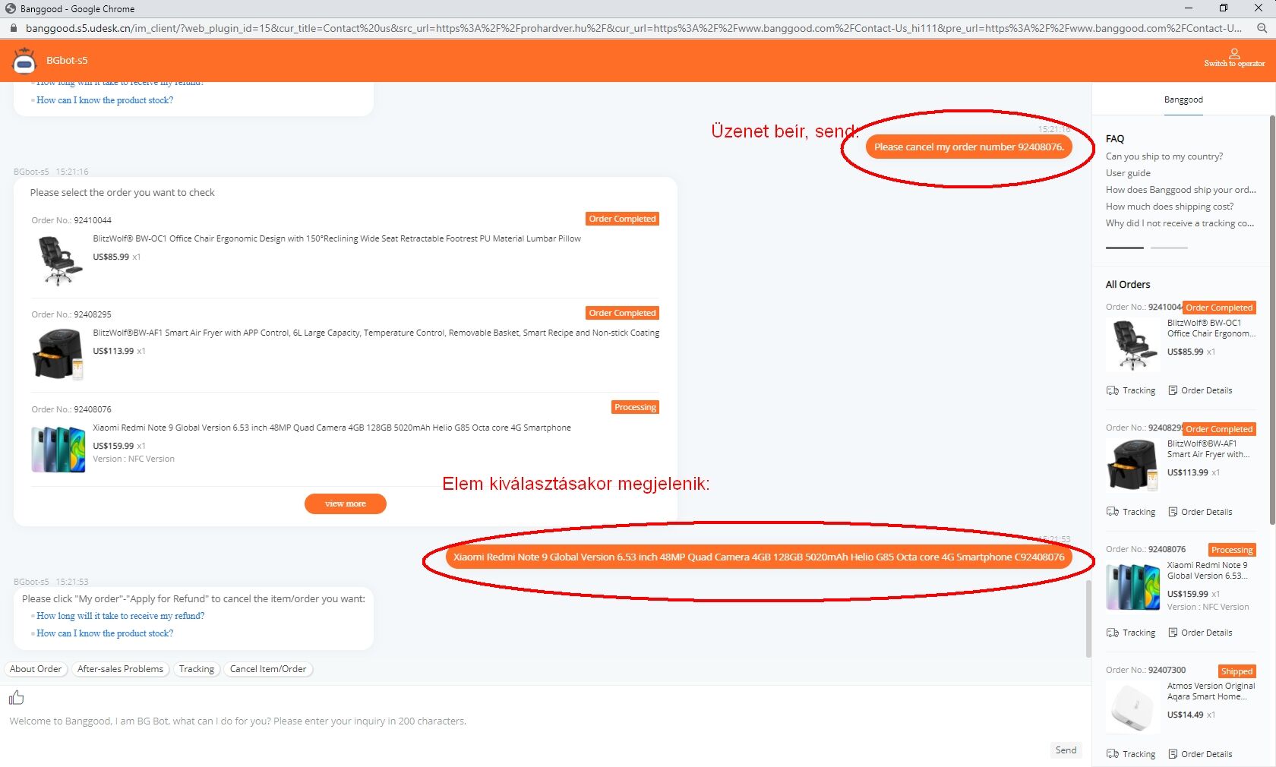Screen dimensions: 1276x767
Task: Click the thumbs-up feedback icon
Action: [16, 697]
